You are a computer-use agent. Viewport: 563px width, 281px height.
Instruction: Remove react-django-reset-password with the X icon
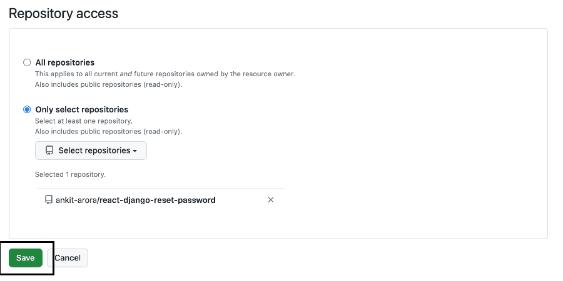pyautogui.click(x=271, y=200)
